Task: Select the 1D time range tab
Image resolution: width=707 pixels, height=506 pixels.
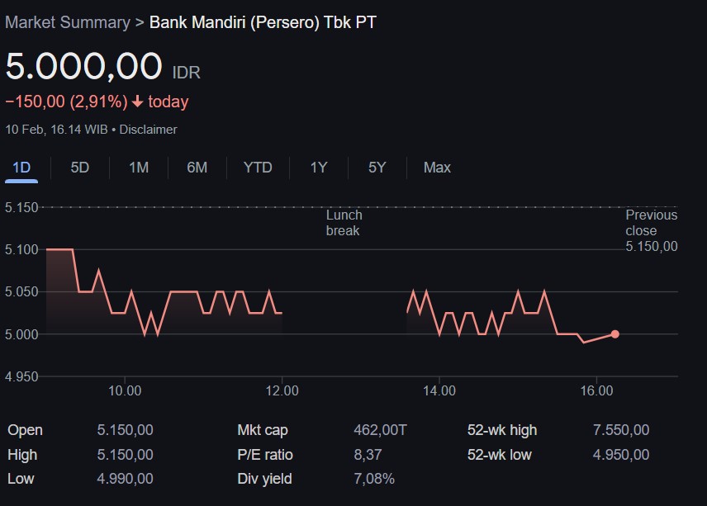Action: coord(21,168)
